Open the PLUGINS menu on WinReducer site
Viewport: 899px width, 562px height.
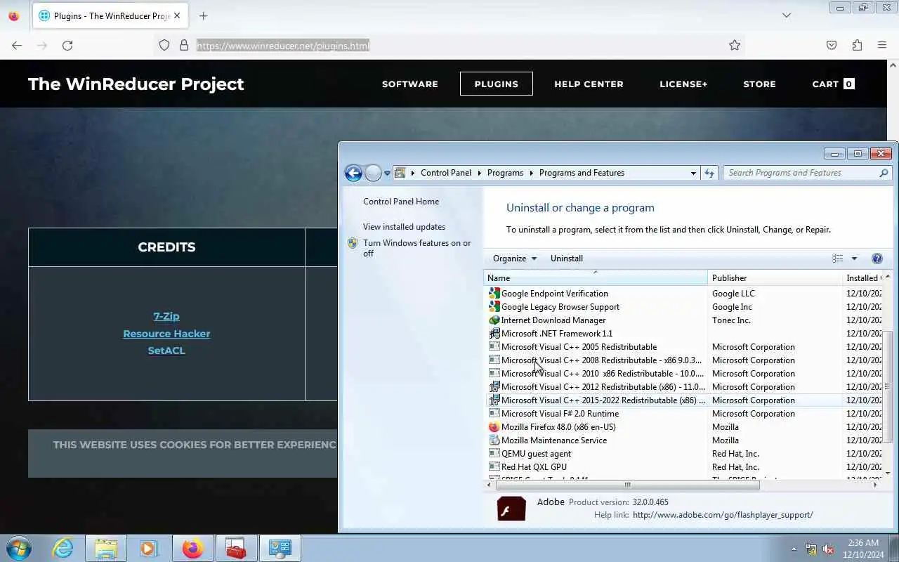pos(497,84)
